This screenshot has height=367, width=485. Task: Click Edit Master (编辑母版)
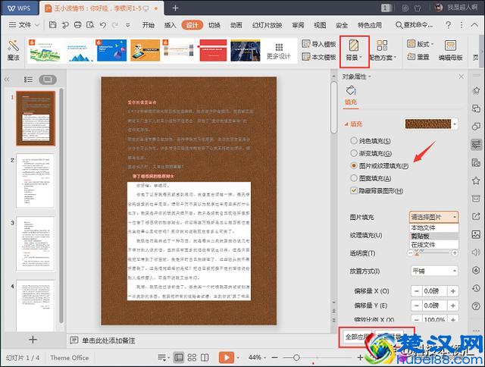(451, 50)
